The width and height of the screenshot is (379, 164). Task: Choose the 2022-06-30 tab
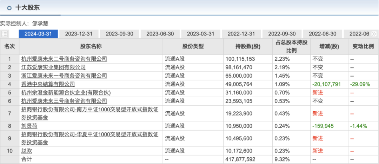(323, 34)
